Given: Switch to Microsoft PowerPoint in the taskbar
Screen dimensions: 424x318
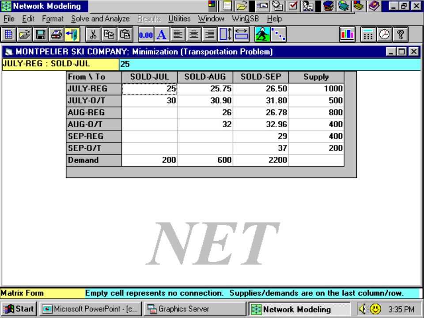Looking at the screenshot, I should click(91, 309).
